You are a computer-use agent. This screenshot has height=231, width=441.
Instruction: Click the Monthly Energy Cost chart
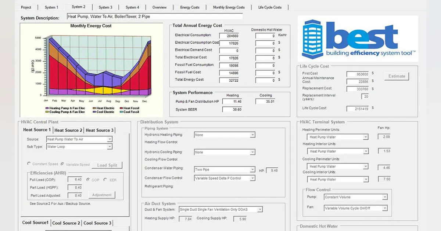[x=91, y=70]
